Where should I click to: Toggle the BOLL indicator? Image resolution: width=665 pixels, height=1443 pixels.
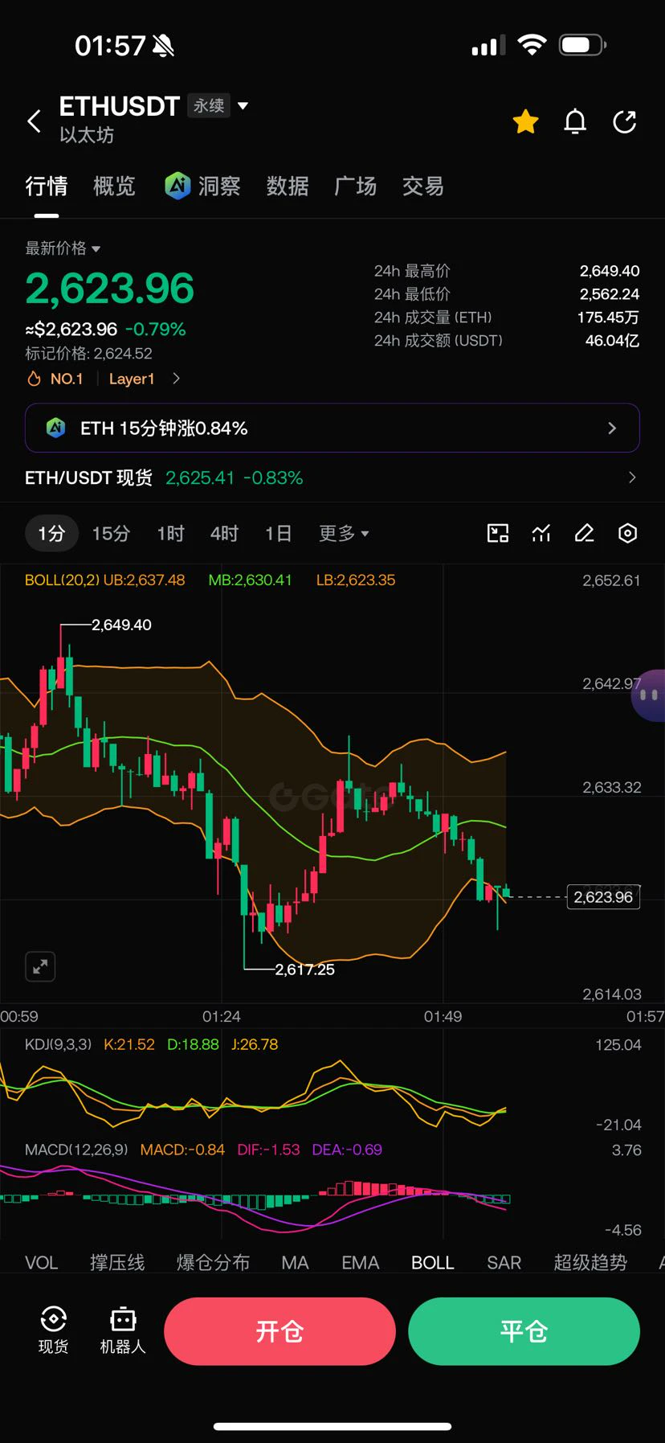tap(433, 1262)
